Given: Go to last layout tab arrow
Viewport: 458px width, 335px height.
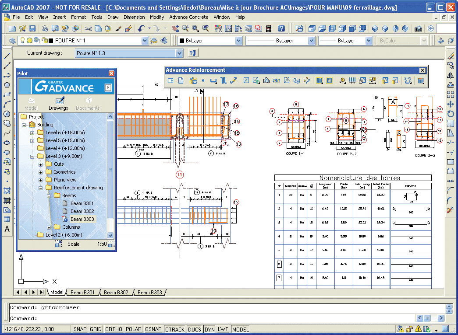Looking at the screenshot, I should [42, 292].
